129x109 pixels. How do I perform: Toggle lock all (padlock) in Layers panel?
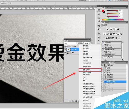75,46
